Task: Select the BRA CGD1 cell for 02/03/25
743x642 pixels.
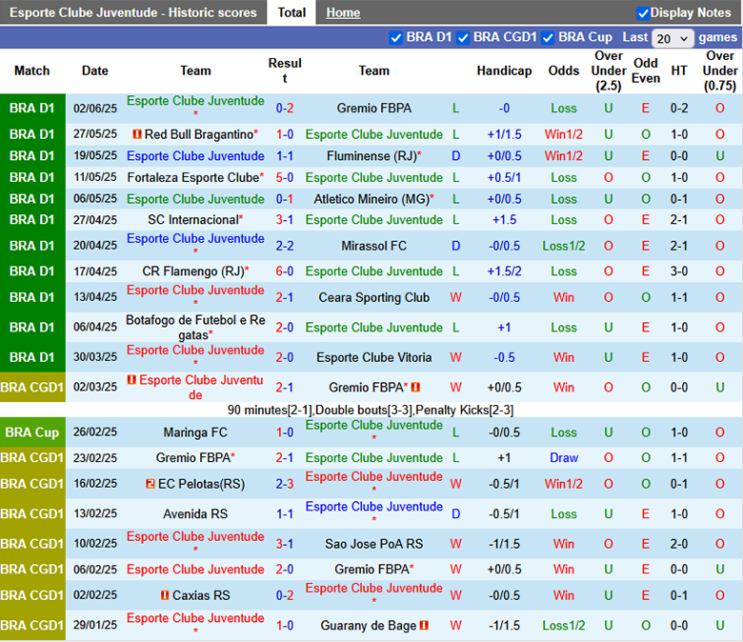Action: (32, 388)
